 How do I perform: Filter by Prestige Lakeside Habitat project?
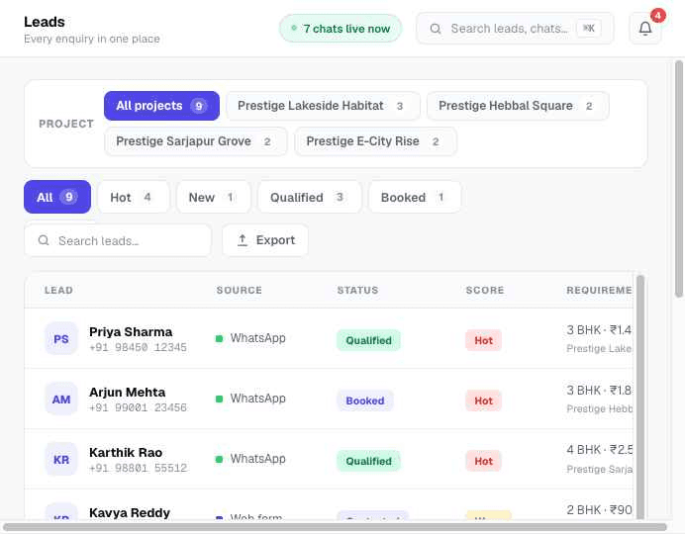323,106
